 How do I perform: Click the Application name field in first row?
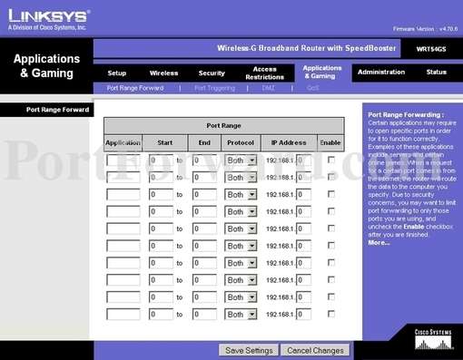coord(123,161)
